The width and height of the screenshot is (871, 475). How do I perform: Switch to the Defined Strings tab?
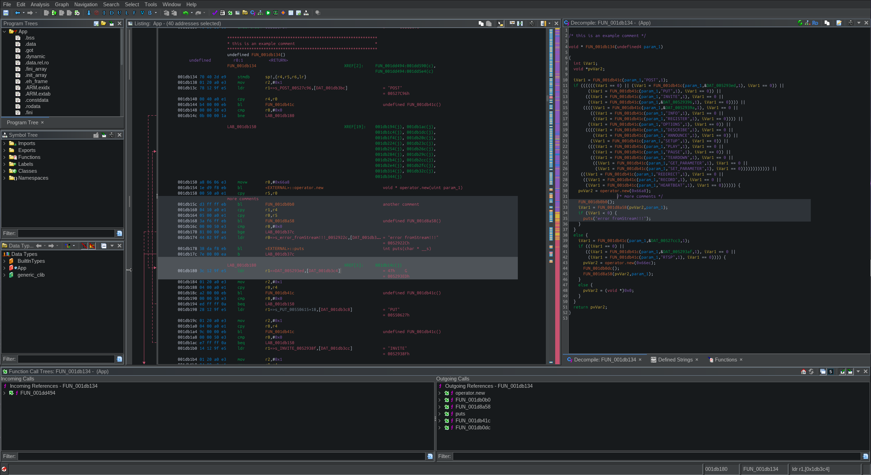click(x=675, y=360)
